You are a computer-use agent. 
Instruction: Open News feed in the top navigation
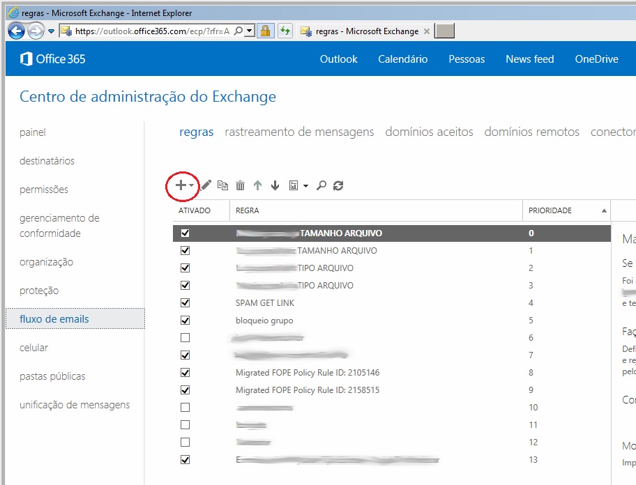point(530,59)
